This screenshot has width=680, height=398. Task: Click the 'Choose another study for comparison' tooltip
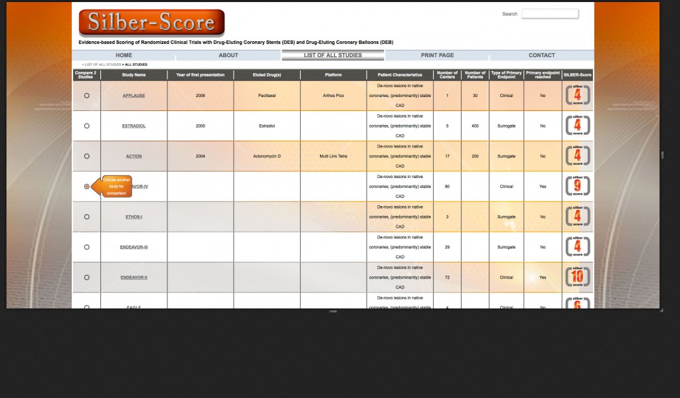coord(112,186)
